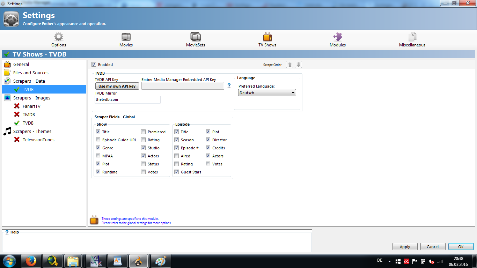Click the Apply button
Image resolution: width=477 pixels, height=268 pixels.
[405, 247]
